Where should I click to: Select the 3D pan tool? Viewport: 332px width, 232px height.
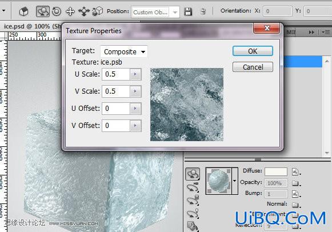[x=70, y=11]
